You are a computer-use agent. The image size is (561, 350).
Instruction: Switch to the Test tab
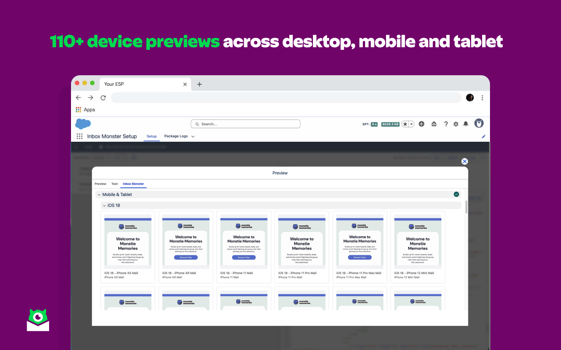pyautogui.click(x=114, y=184)
